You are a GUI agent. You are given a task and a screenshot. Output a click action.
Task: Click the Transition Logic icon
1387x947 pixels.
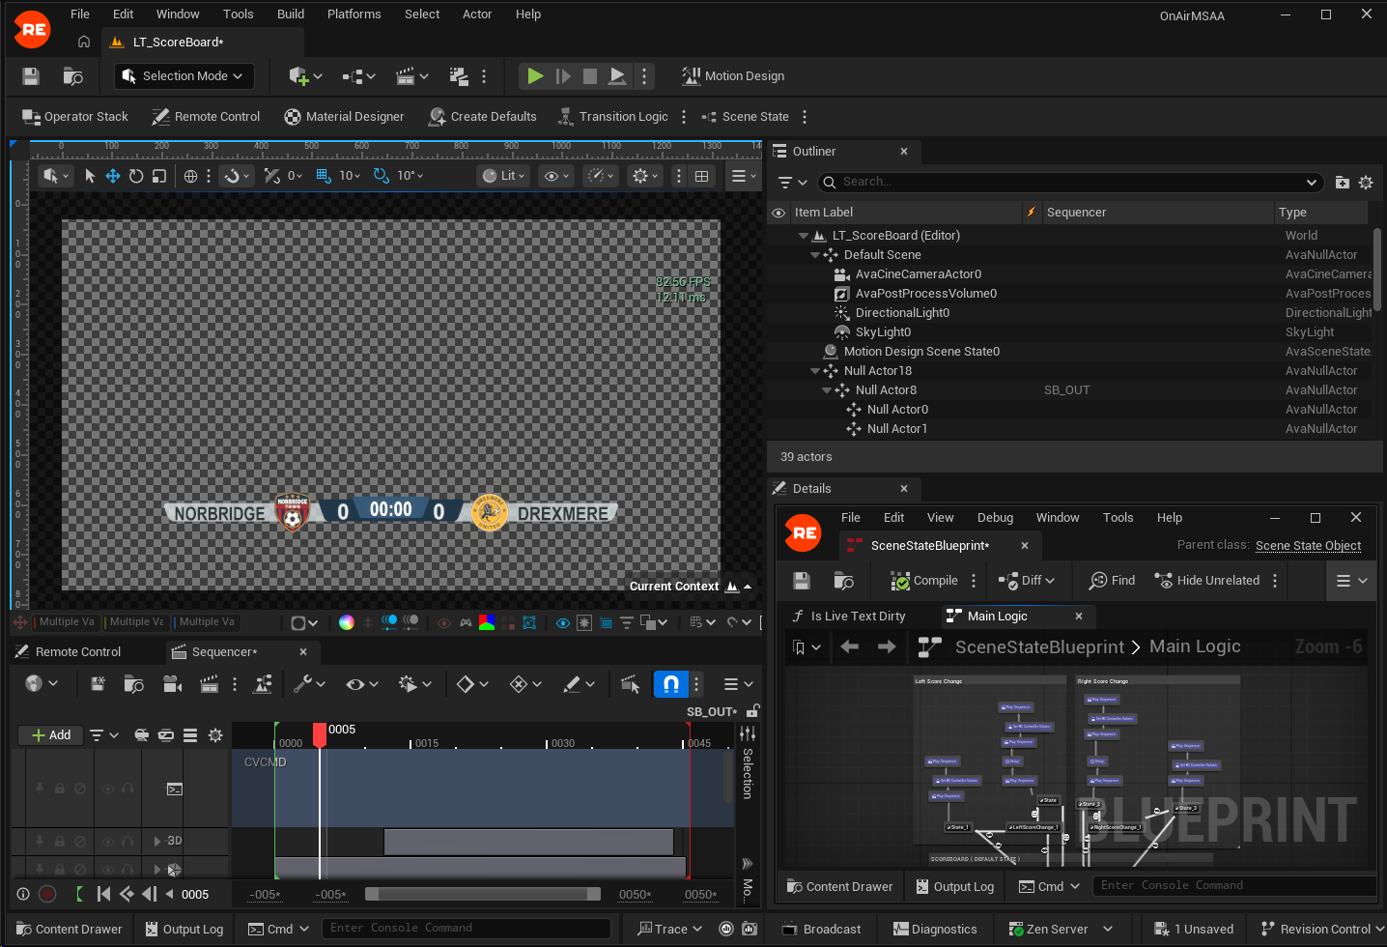(x=566, y=117)
